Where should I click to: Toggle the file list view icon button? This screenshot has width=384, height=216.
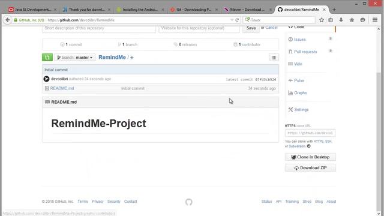coord(274,58)
